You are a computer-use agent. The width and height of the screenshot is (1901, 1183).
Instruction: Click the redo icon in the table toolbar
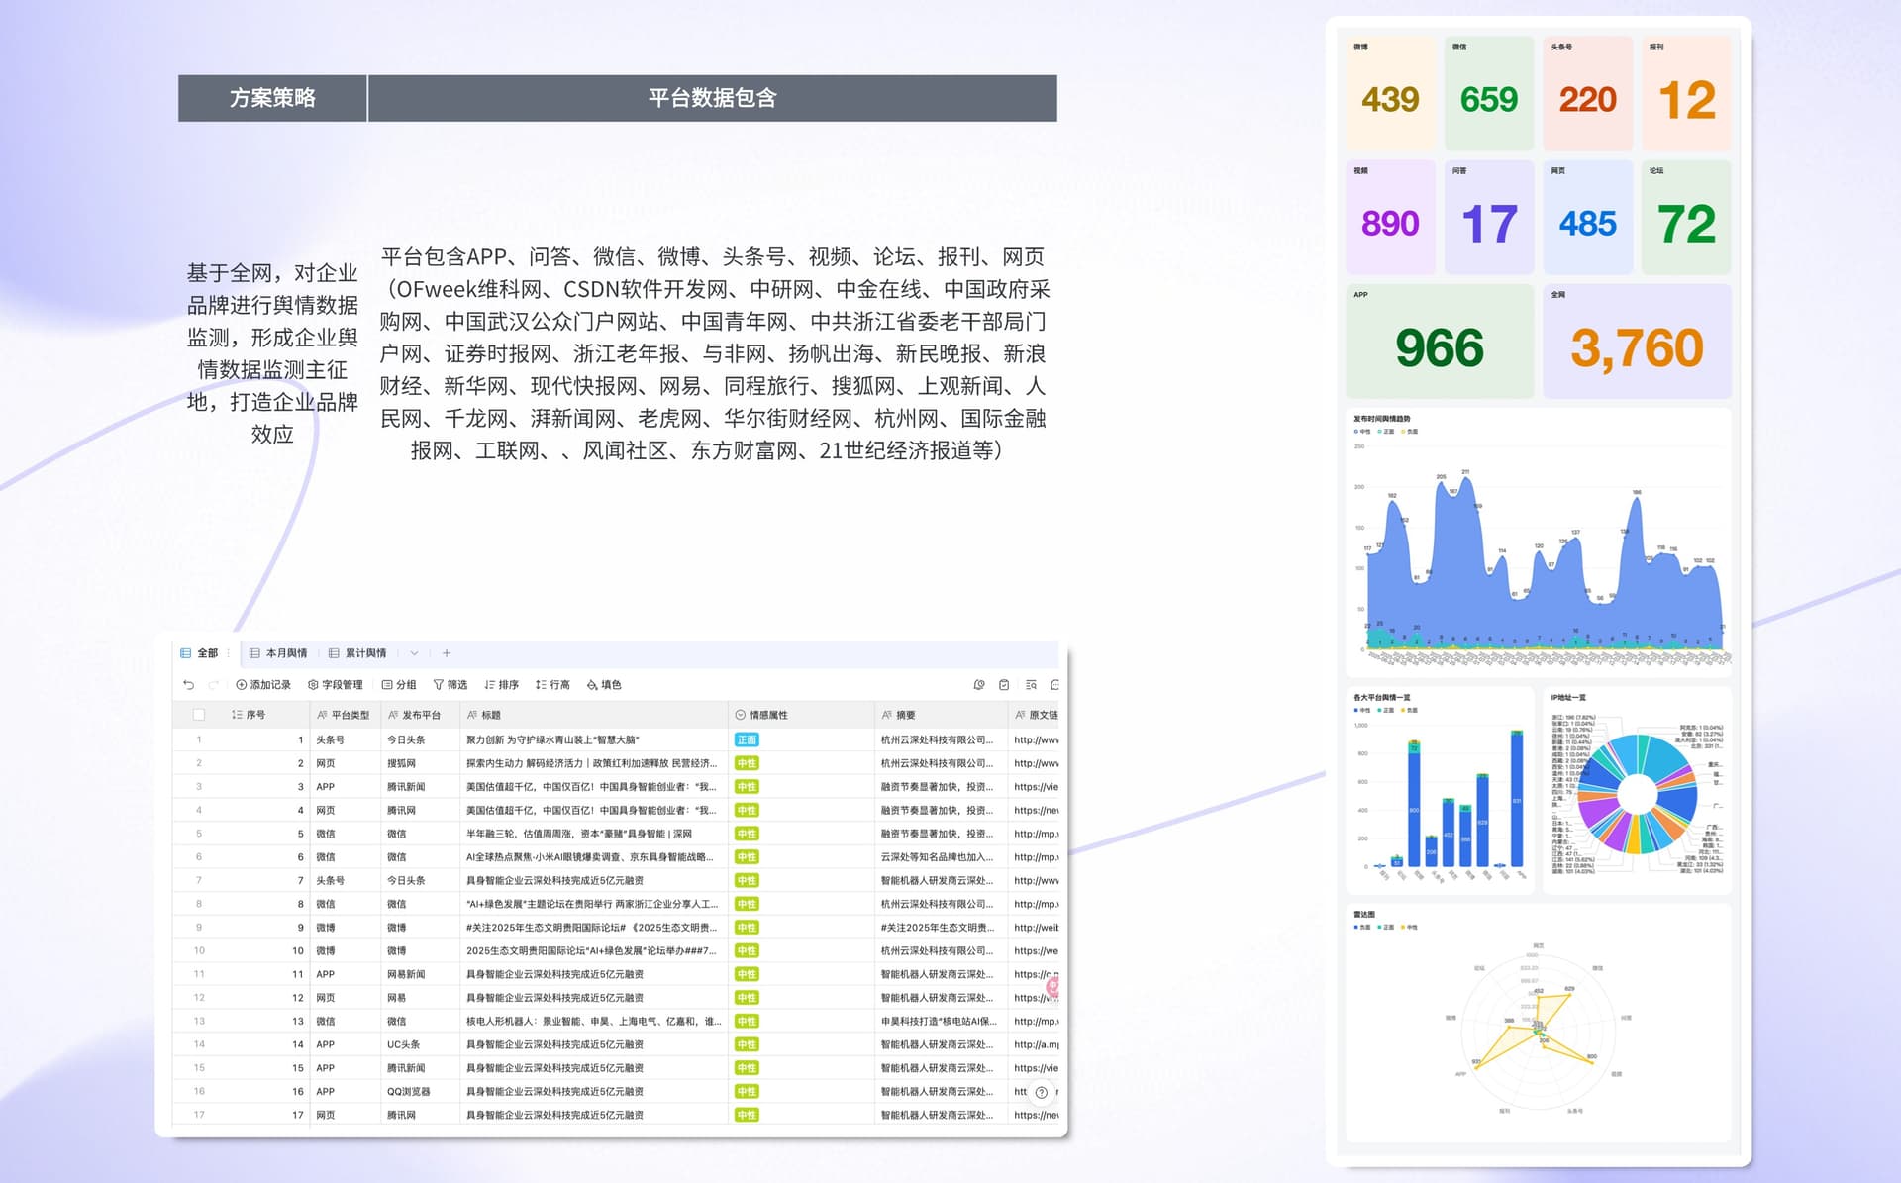point(215,684)
